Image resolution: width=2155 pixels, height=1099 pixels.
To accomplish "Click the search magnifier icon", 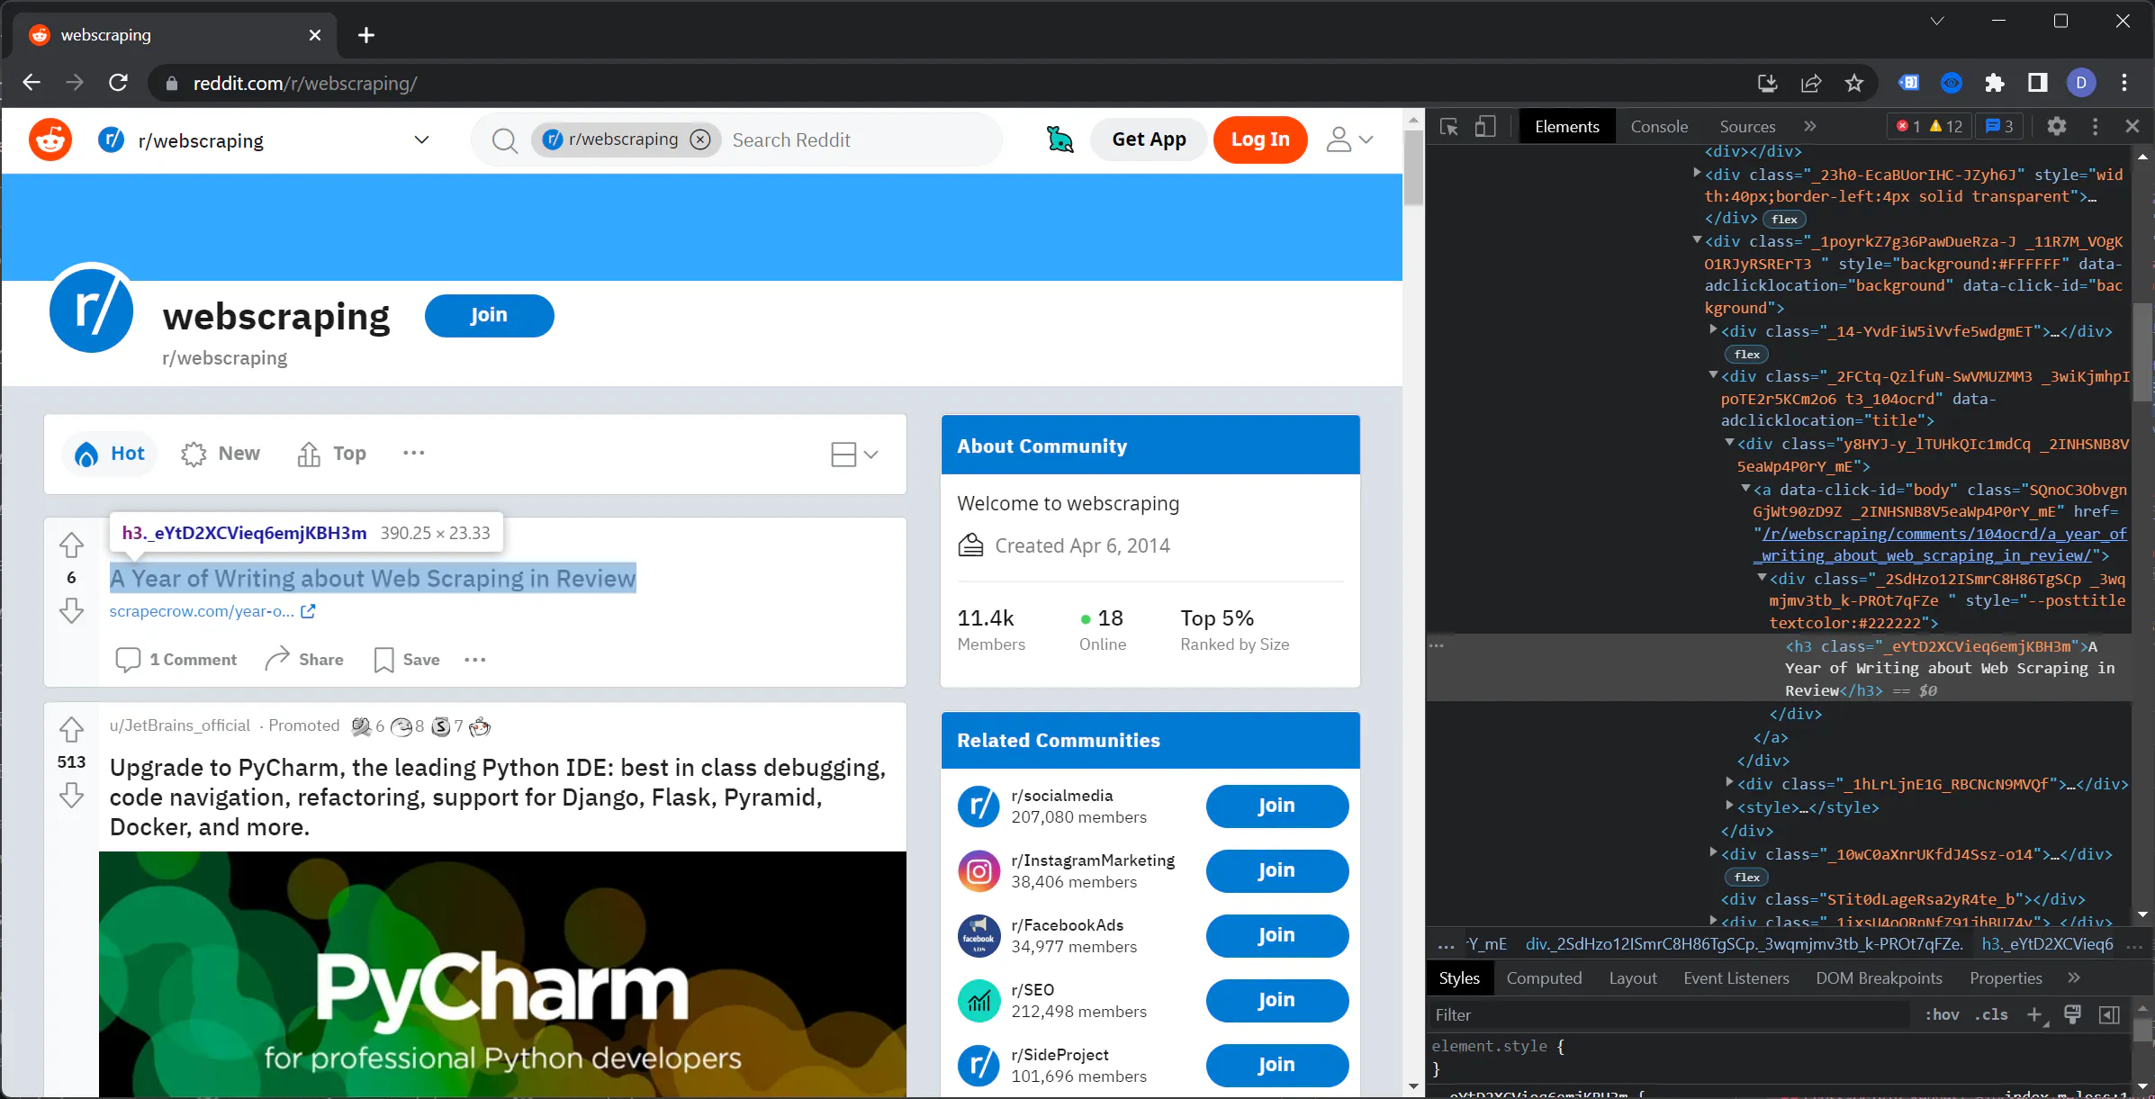I will tap(504, 140).
